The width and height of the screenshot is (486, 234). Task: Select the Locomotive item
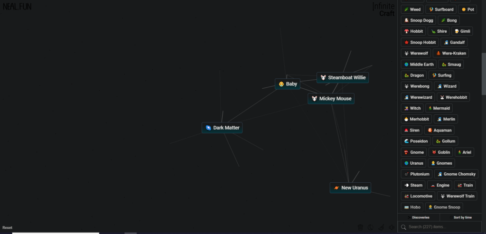pos(418,196)
